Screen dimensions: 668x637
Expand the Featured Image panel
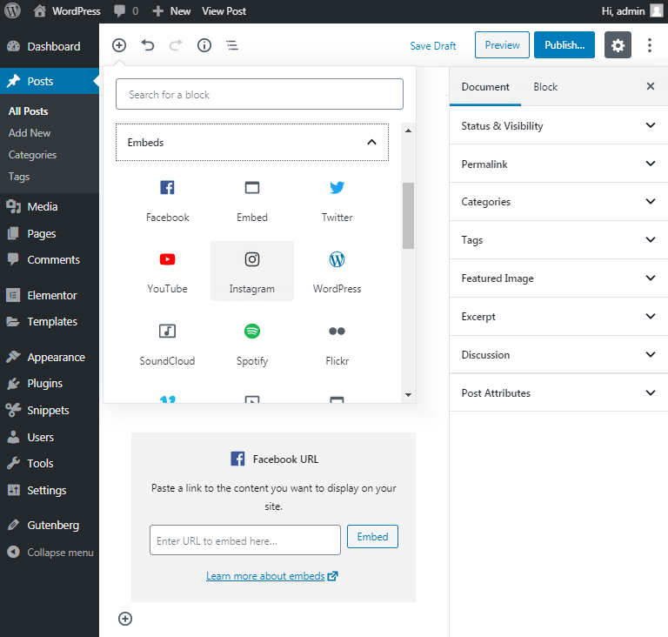tap(558, 278)
